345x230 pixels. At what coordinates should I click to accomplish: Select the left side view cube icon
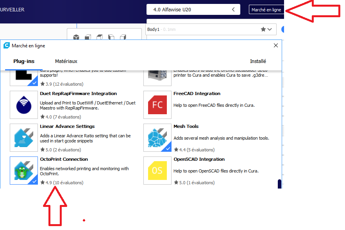point(111,37)
